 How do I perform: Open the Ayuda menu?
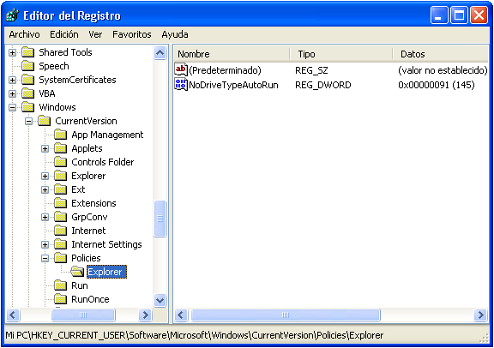coord(175,34)
